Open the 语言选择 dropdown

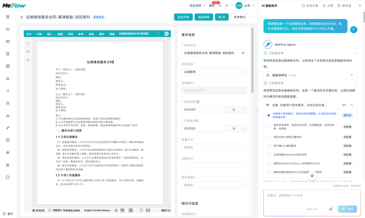coord(197,6)
